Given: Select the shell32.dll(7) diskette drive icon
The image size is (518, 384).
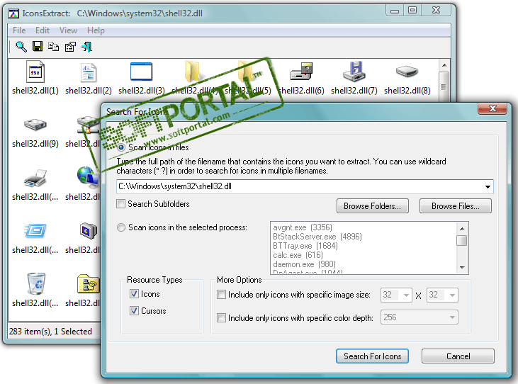Looking at the screenshot, I should (x=354, y=72).
